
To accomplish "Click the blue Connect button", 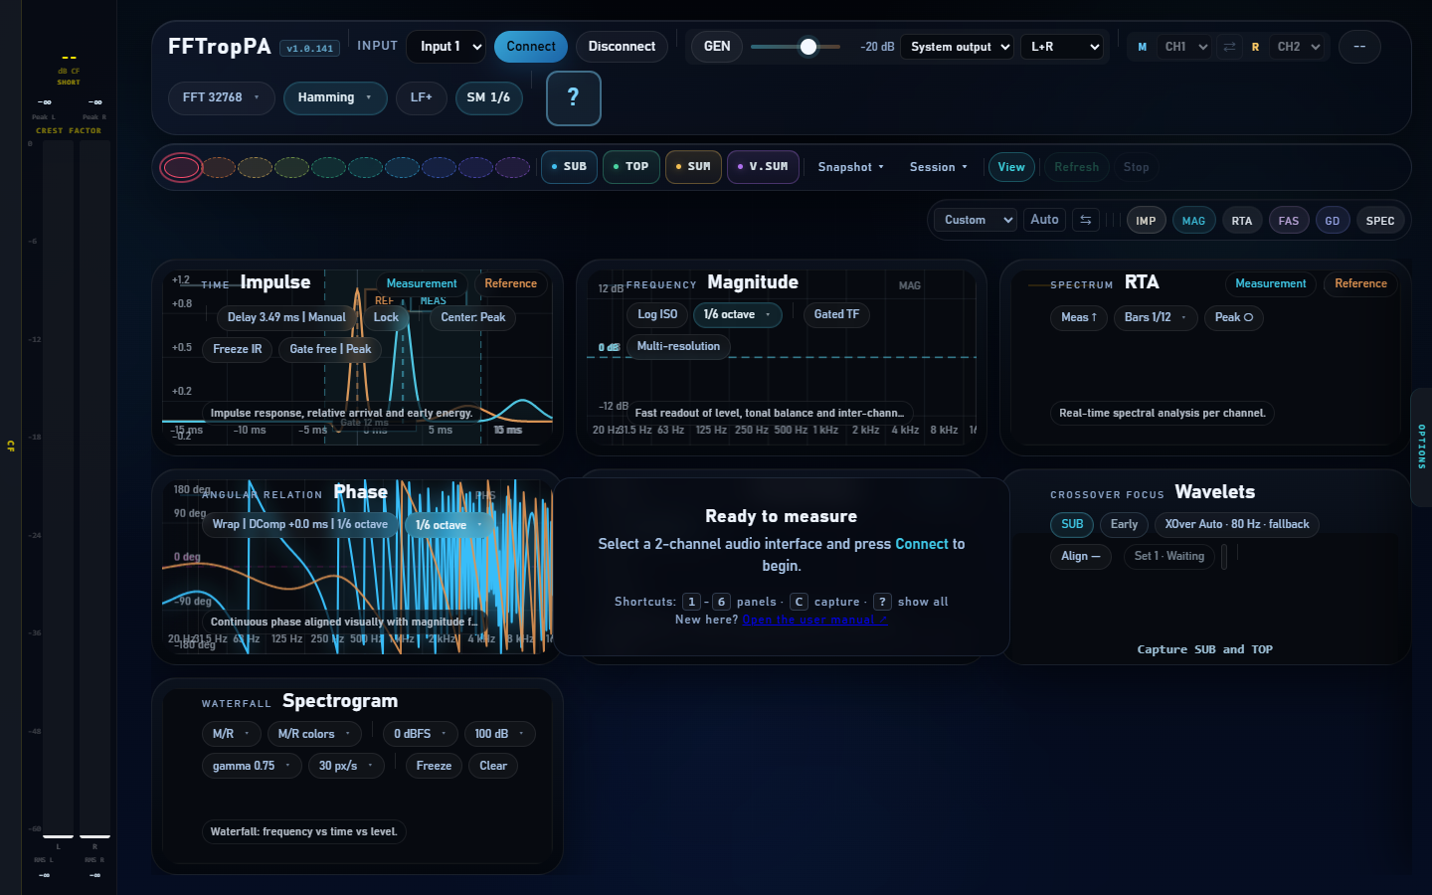I will [x=531, y=47].
